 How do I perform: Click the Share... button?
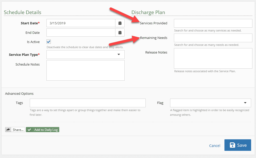coord(15,130)
